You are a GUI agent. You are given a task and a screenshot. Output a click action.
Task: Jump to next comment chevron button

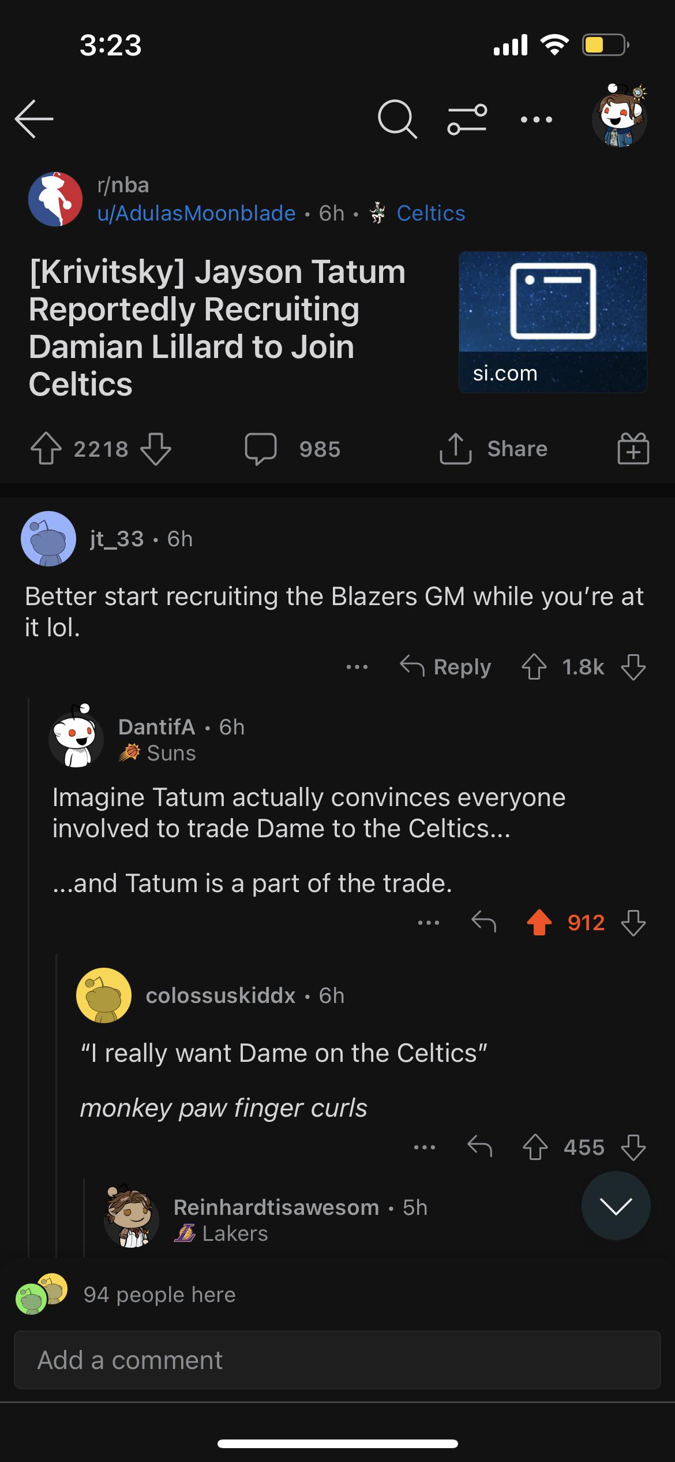[x=616, y=1206]
